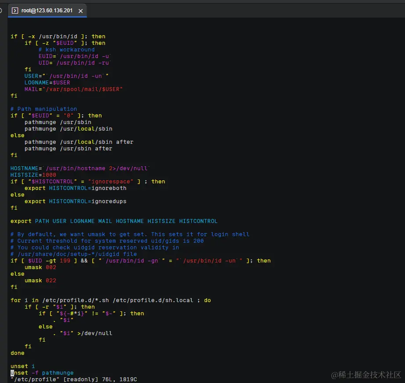This screenshot has height=383, width=405.
Task: Click the 'UID=`/usr/bin/id -ru`' line
Action: point(75,63)
